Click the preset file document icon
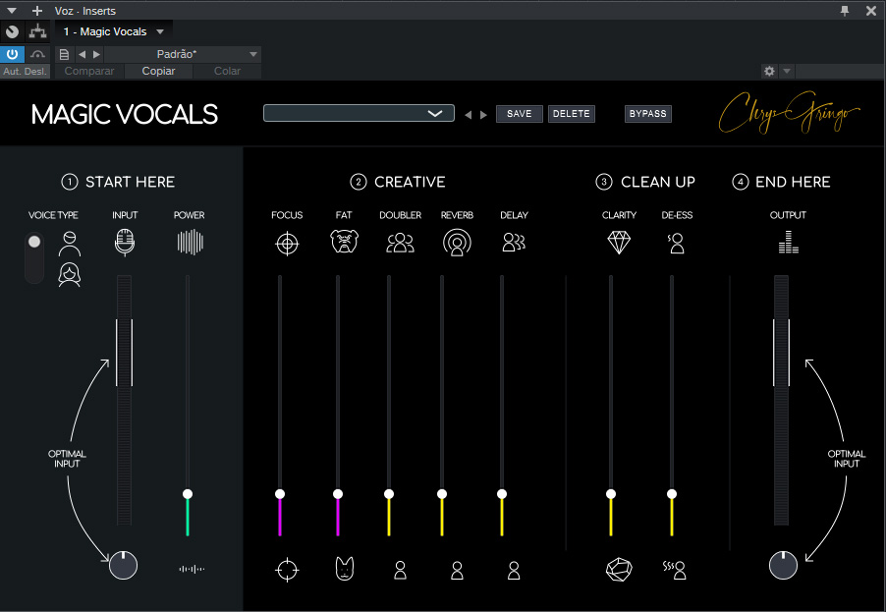886x612 pixels. 64,54
